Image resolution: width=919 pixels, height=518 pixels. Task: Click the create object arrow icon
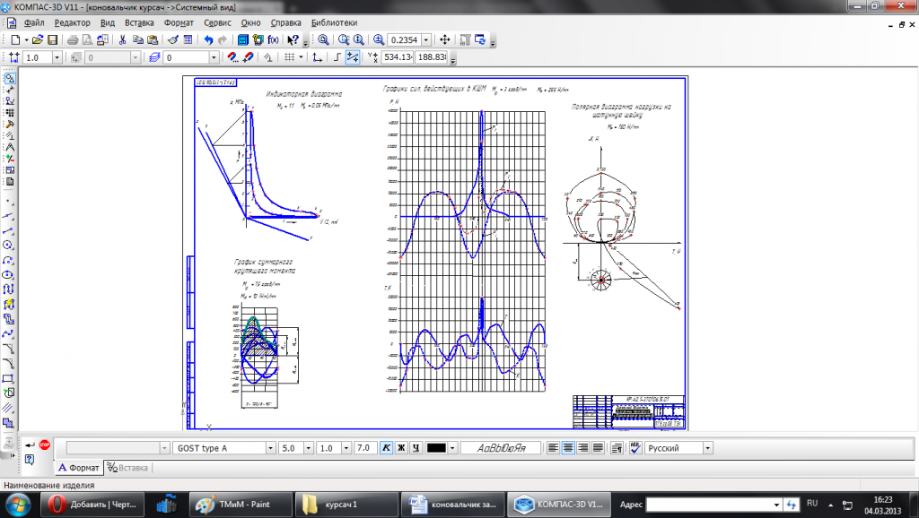point(30,445)
